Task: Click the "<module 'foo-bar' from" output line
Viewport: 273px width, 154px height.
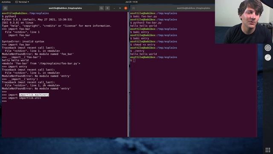Action: (x=41, y=64)
